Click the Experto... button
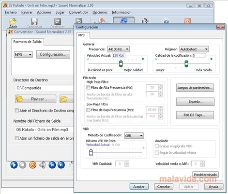Screen dimensions: 228x194 coord(195,102)
